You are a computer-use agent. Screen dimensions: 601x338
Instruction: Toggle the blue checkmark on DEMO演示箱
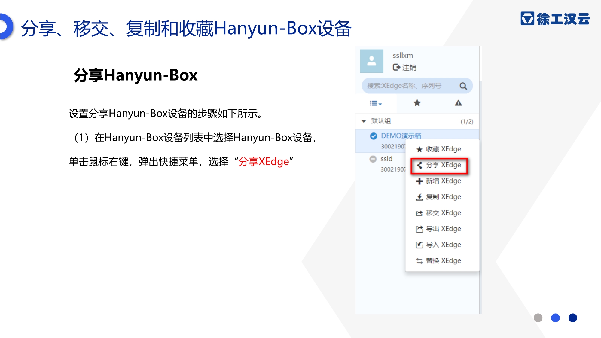(x=373, y=136)
